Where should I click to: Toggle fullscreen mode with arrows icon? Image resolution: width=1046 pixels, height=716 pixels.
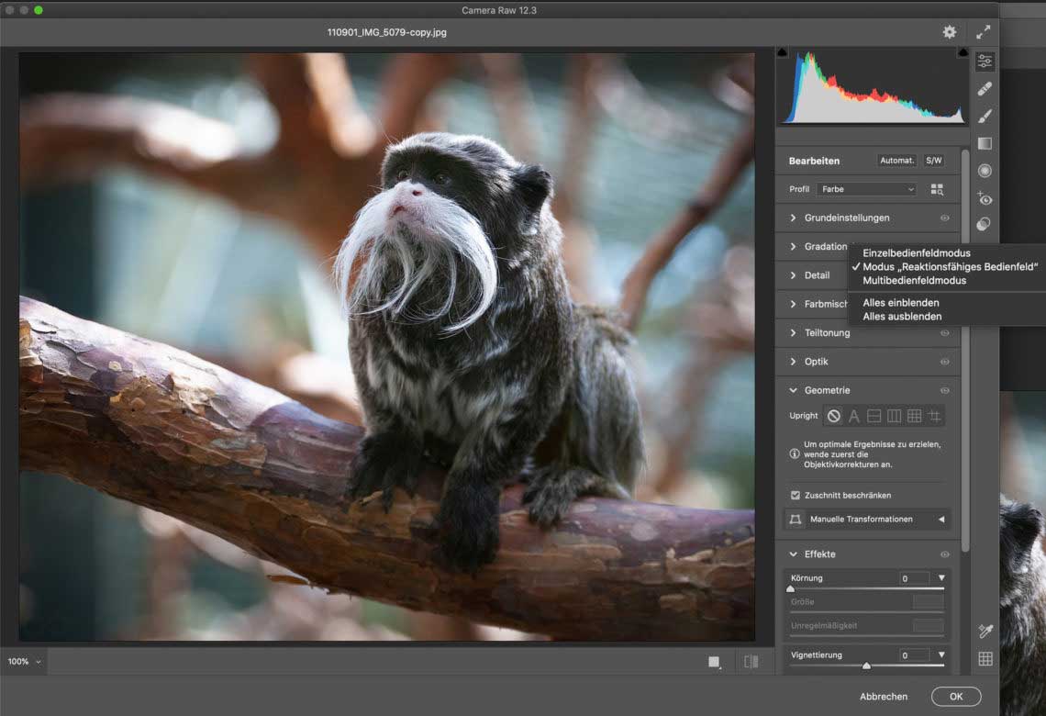[x=984, y=32]
